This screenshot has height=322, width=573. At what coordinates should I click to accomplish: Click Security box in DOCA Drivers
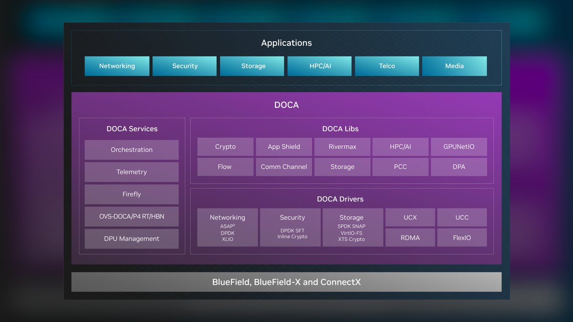[290, 228]
